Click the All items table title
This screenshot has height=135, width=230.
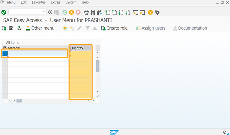tap(12, 43)
